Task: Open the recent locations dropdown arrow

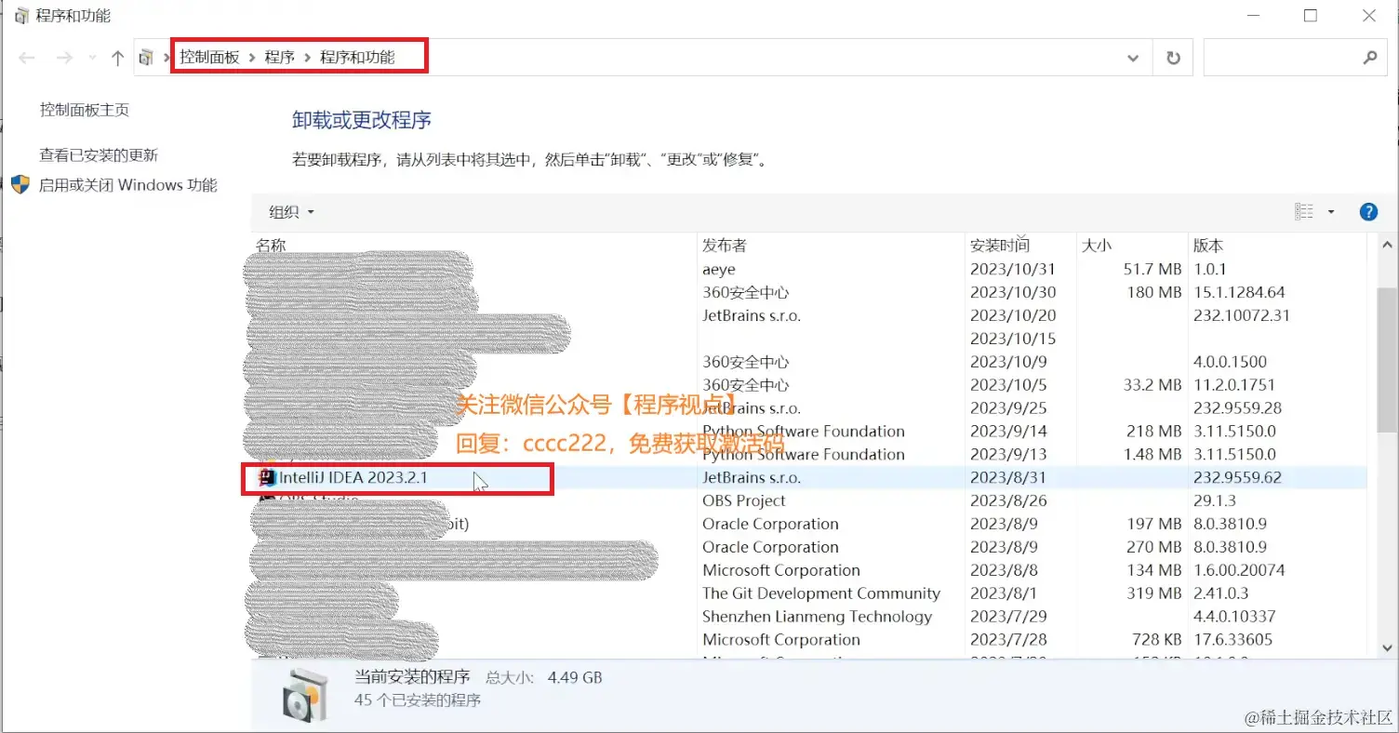Action: click(91, 58)
